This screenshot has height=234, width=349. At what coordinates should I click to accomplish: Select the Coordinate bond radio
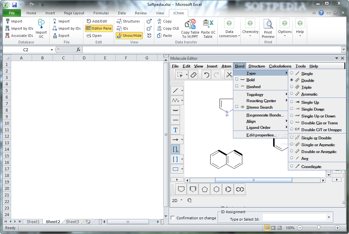[291, 166]
